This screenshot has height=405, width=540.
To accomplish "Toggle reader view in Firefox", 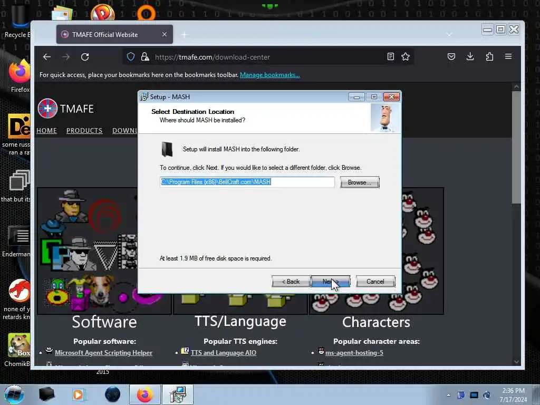I will [x=391, y=57].
